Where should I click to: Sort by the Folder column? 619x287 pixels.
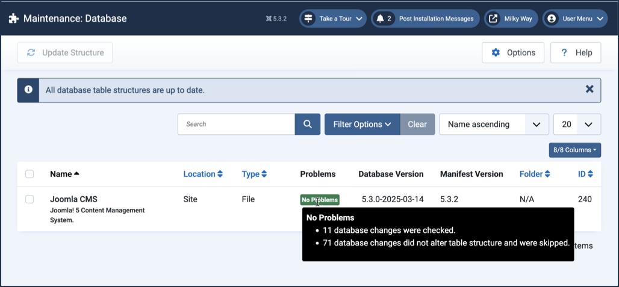point(535,174)
